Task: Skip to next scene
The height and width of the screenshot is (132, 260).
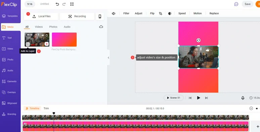Action: [207, 98]
